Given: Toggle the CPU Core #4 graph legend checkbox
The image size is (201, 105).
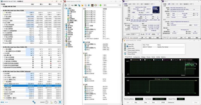Looking at the screenshot, I should [171, 60].
